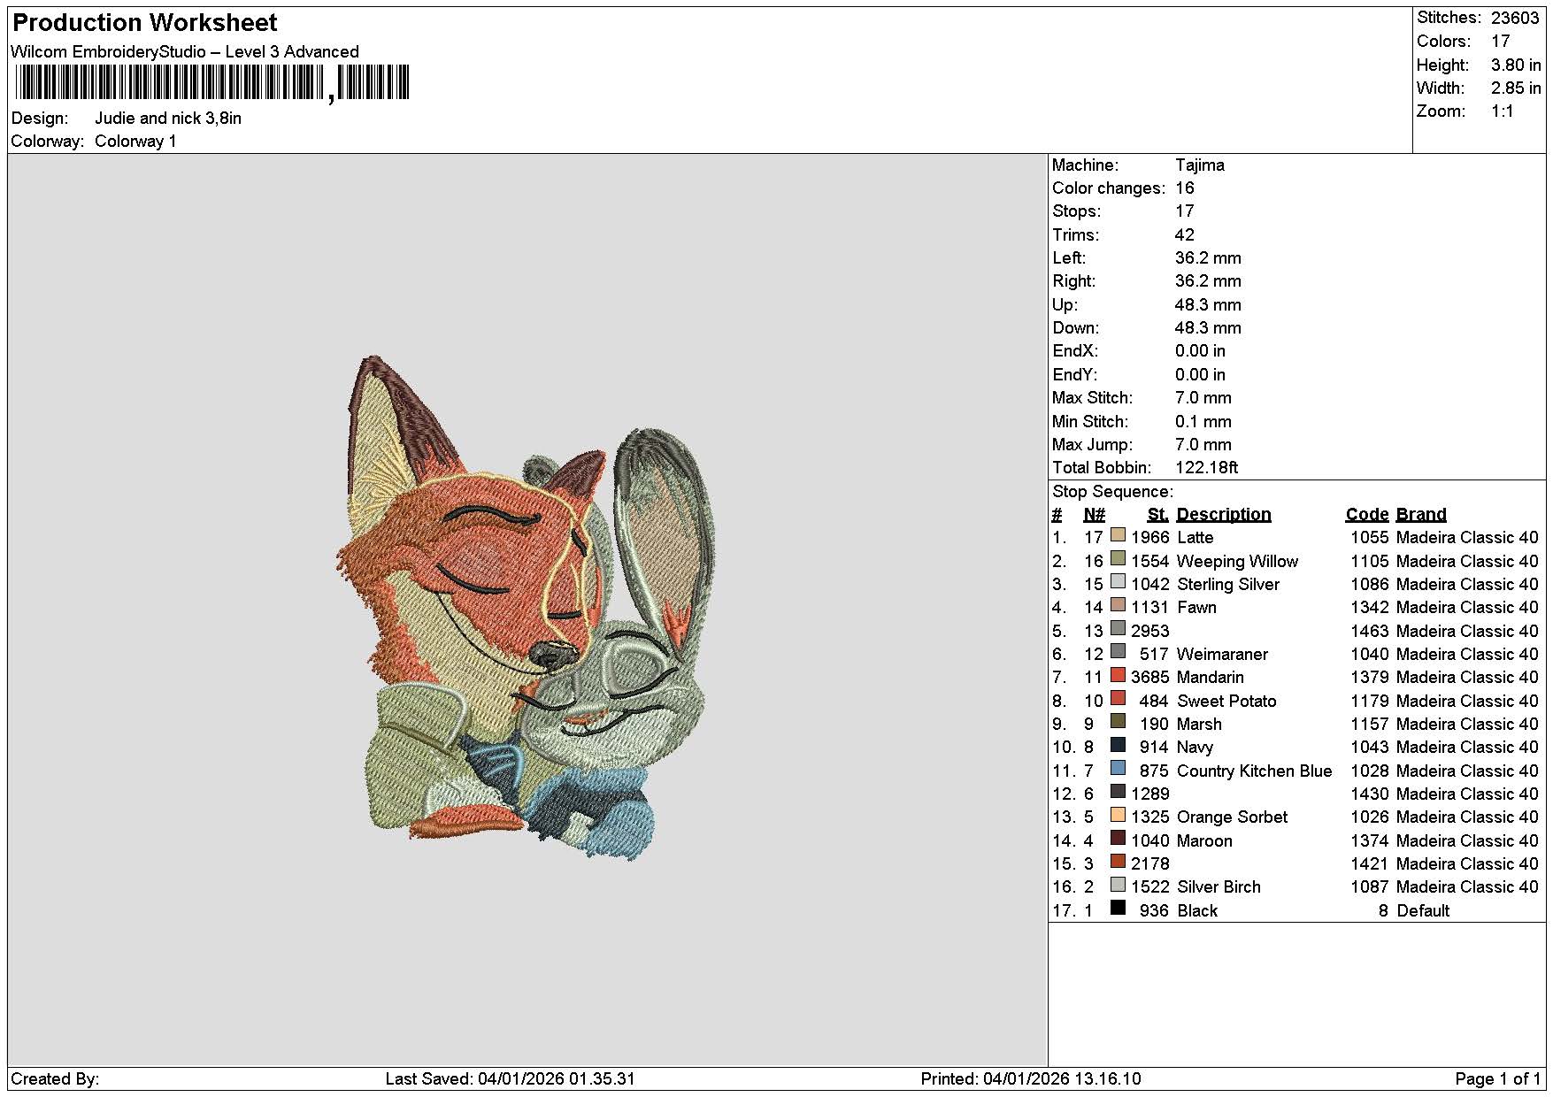The image size is (1553, 1097).
Task: Click the Silver Birch swatch
Action: click(1118, 886)
